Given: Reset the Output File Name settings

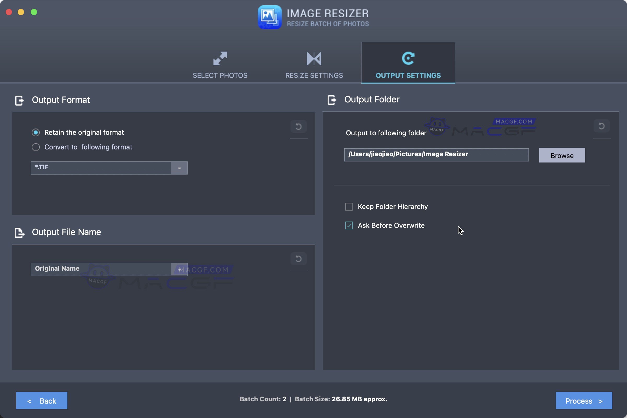Looking at the screenshot, I should click(x=298, y=259).
